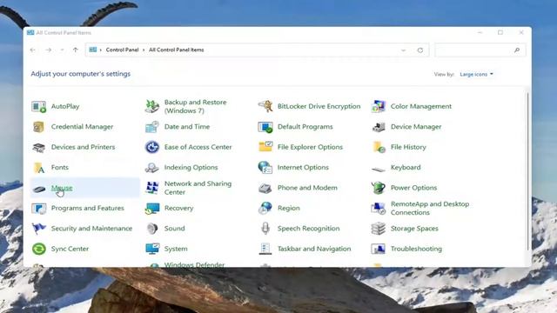Go up one level with Up arrow

76,50
